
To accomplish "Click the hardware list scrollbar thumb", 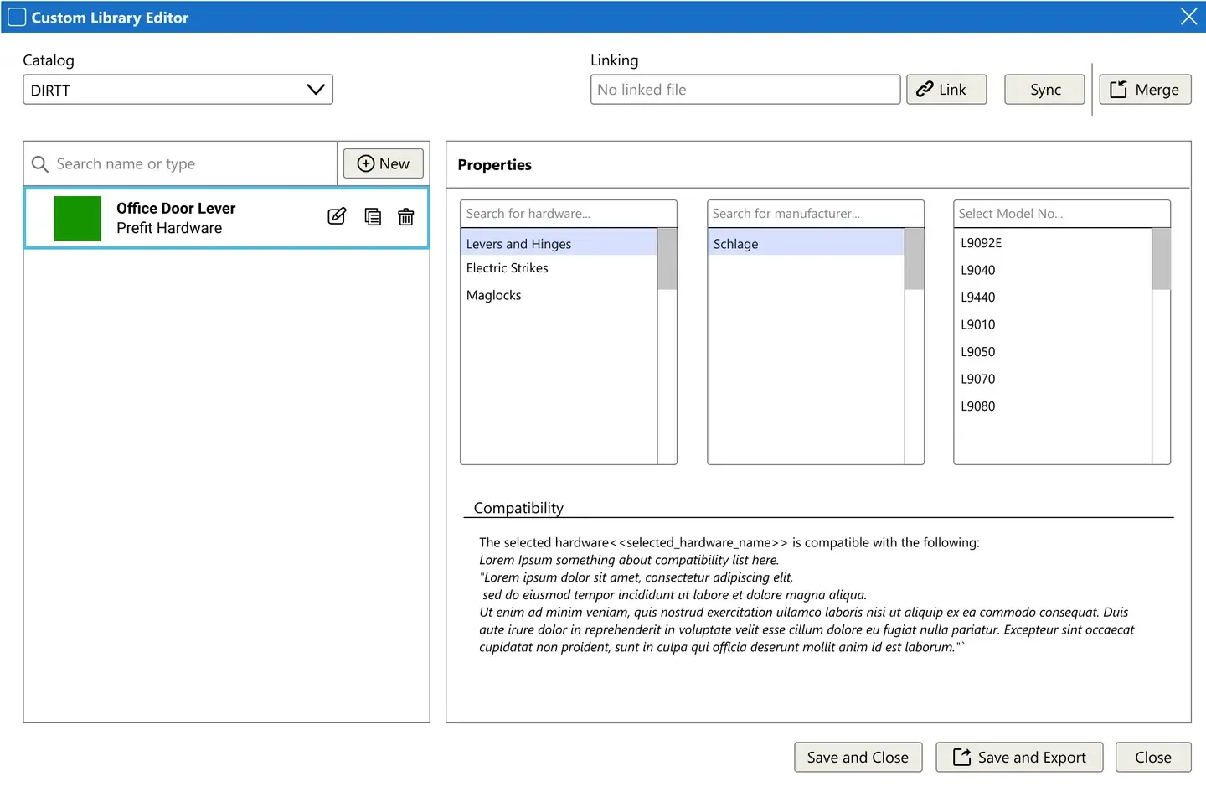I will [667, 259].
